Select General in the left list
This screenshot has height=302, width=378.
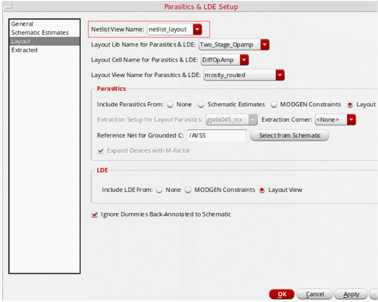(22, 24)
